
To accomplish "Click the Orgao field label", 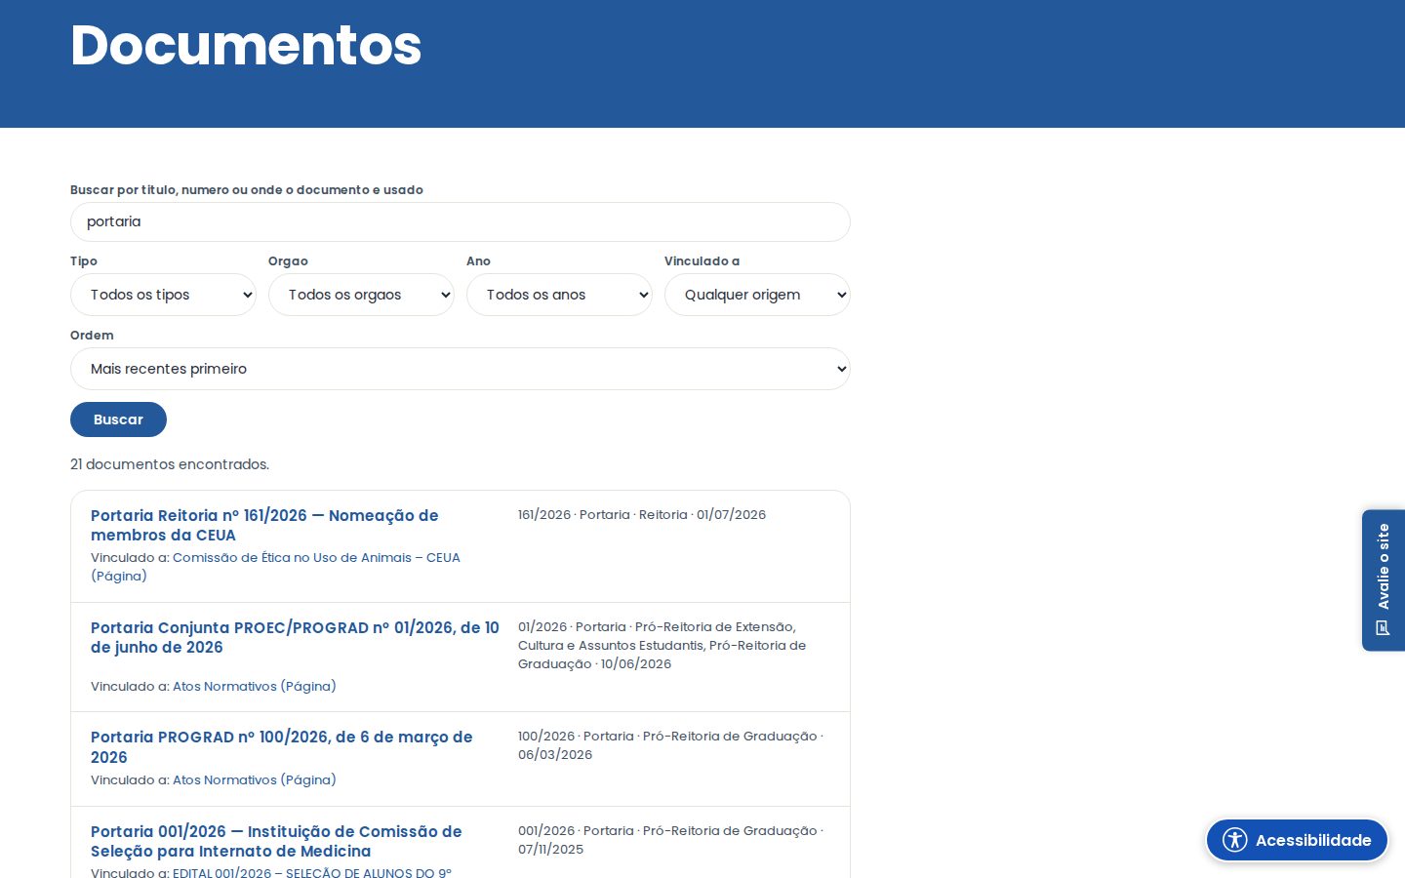I will coord(288,260).
